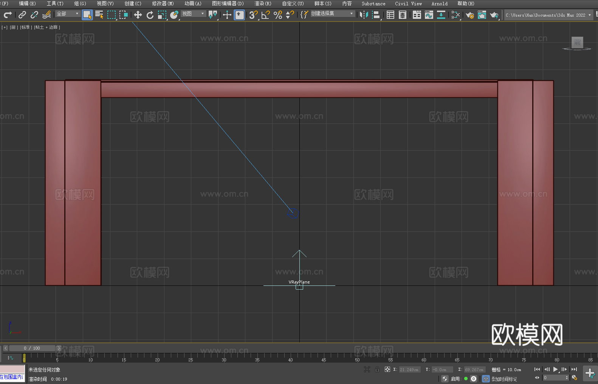The width and height of the screenshot is (598, 384).
Task: Toggle the Window/Crossing selection mode
Action: [x=124, y=15]
